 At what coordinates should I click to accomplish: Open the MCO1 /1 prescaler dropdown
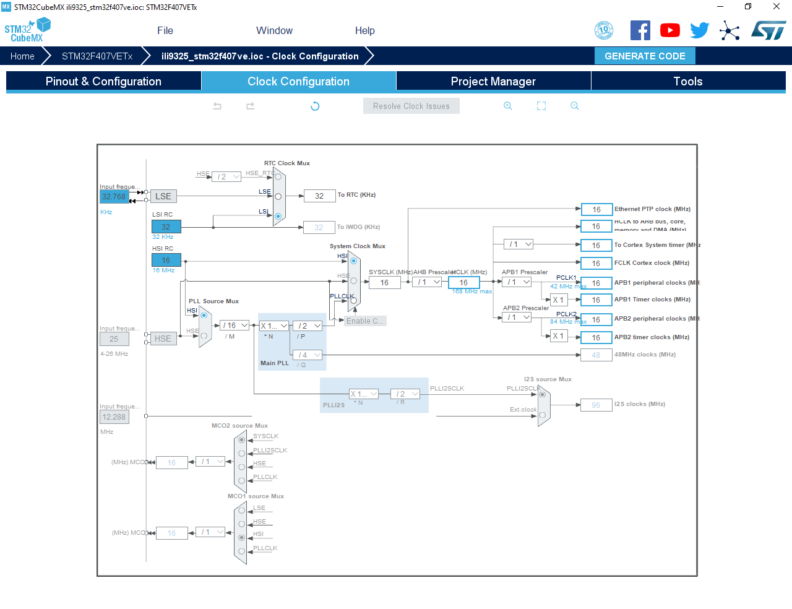pyautogui.click(x=210, y=532)
